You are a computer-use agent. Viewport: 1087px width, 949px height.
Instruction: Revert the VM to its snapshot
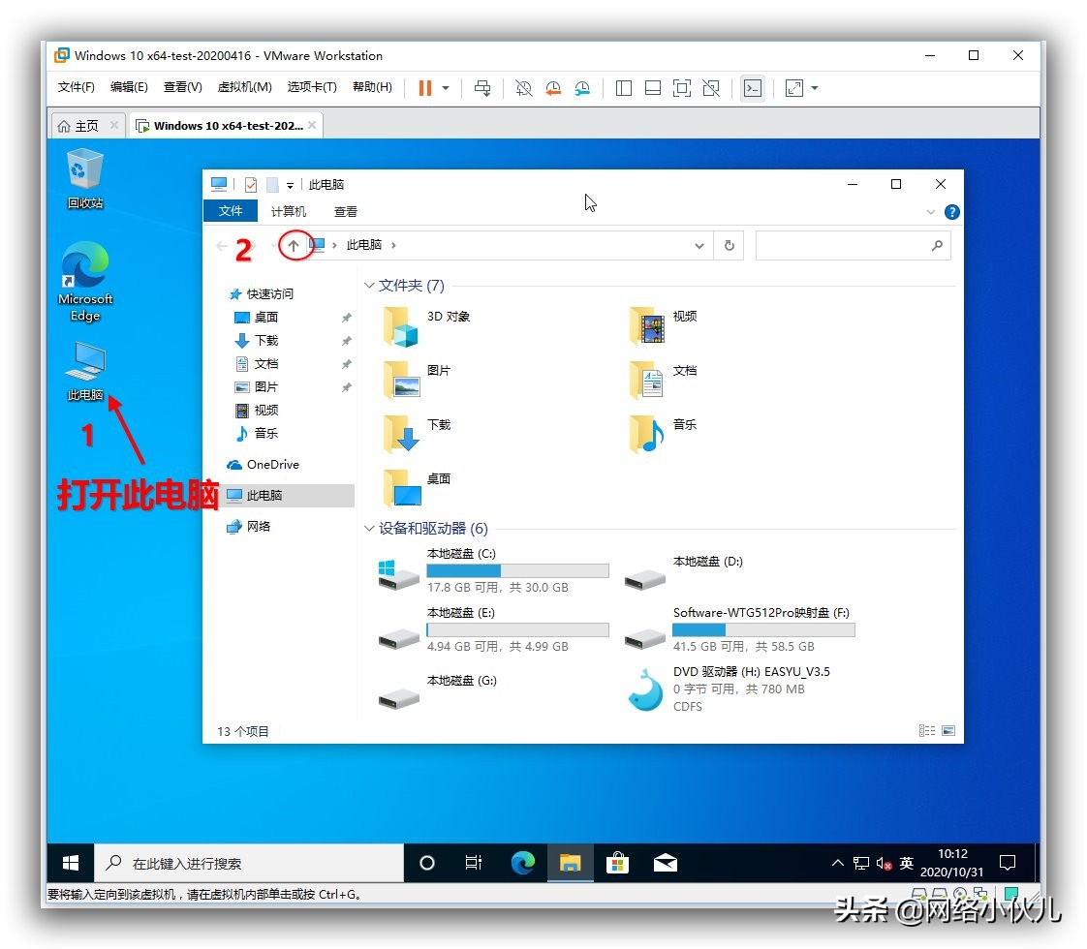point(553,88)
